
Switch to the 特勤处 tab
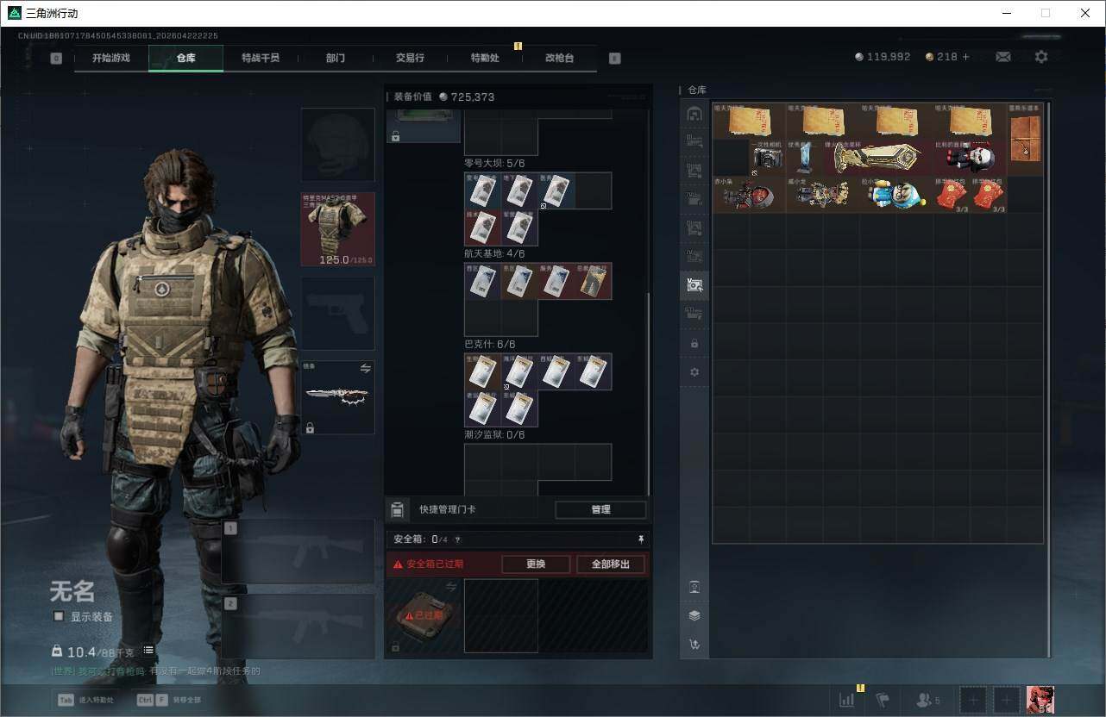point(485,58)
